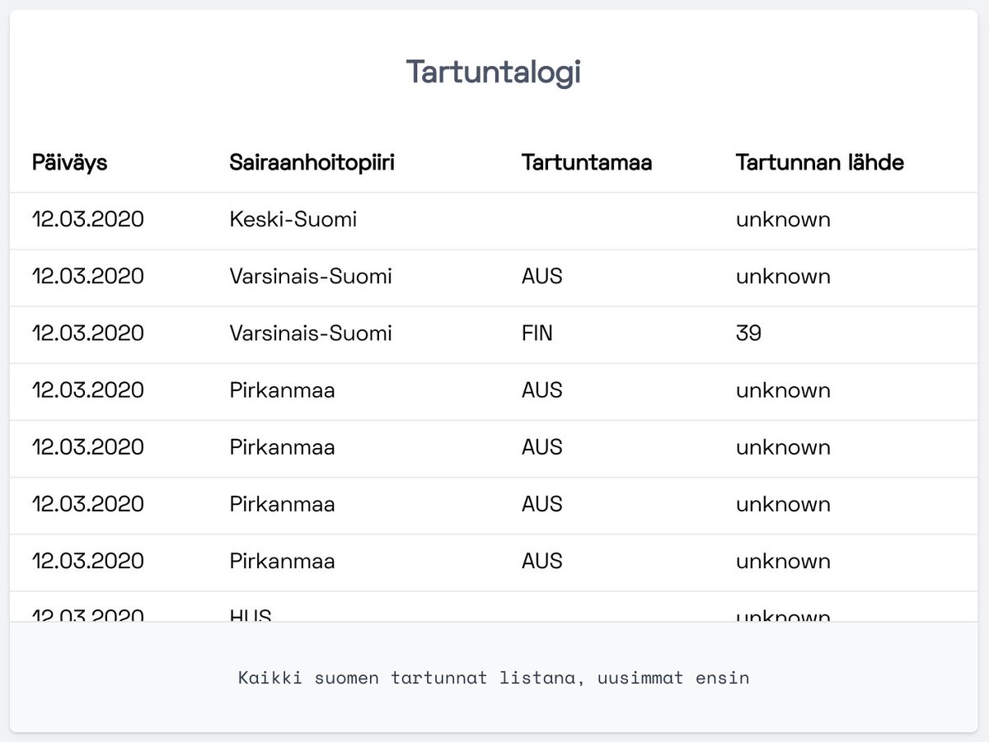
Task: Click unknown in Varsinais-Suomi AUS row
Action: coord(783,277)
